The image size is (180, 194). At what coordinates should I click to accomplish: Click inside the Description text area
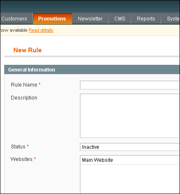(130, 116)
